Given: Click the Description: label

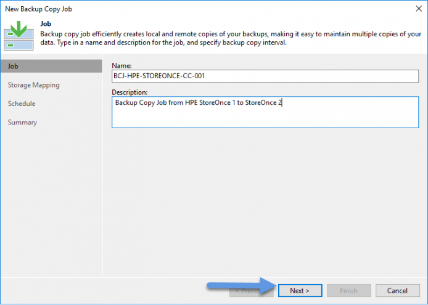Looking at the screenshot, I should tap(130, 92).
